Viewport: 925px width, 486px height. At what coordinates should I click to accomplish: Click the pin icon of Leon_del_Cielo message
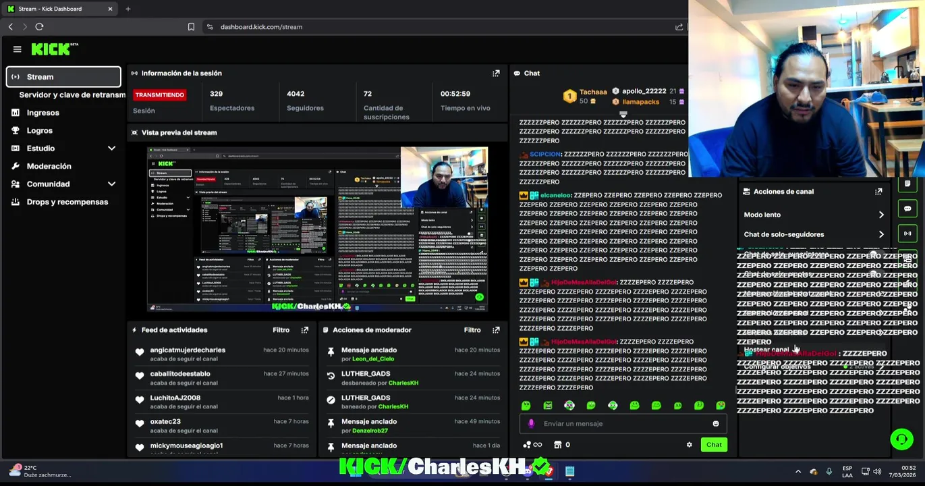331,352
